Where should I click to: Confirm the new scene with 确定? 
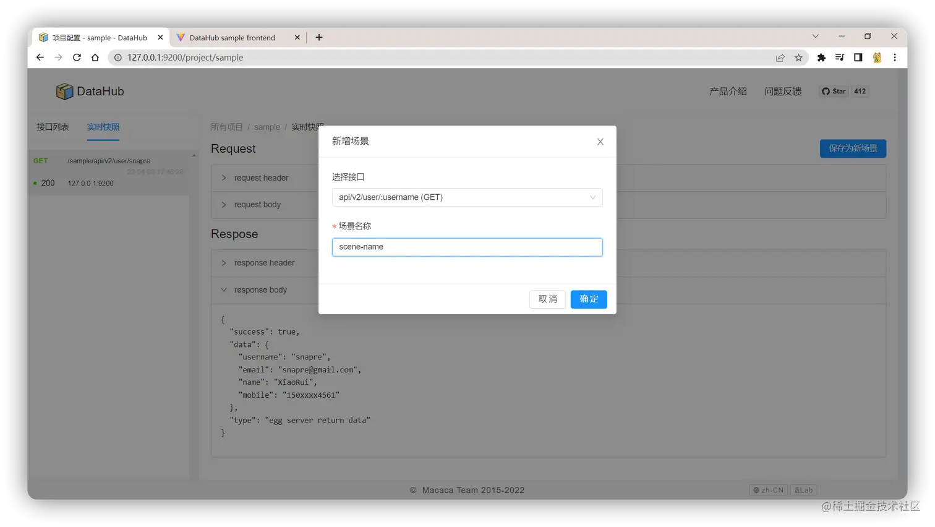pos(588,299)
